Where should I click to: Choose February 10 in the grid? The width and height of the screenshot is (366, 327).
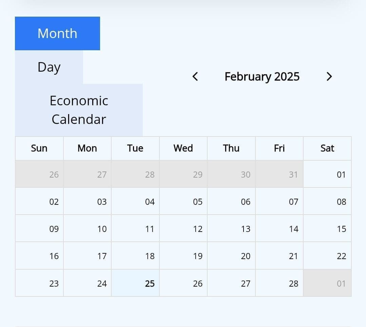[88, 229]
